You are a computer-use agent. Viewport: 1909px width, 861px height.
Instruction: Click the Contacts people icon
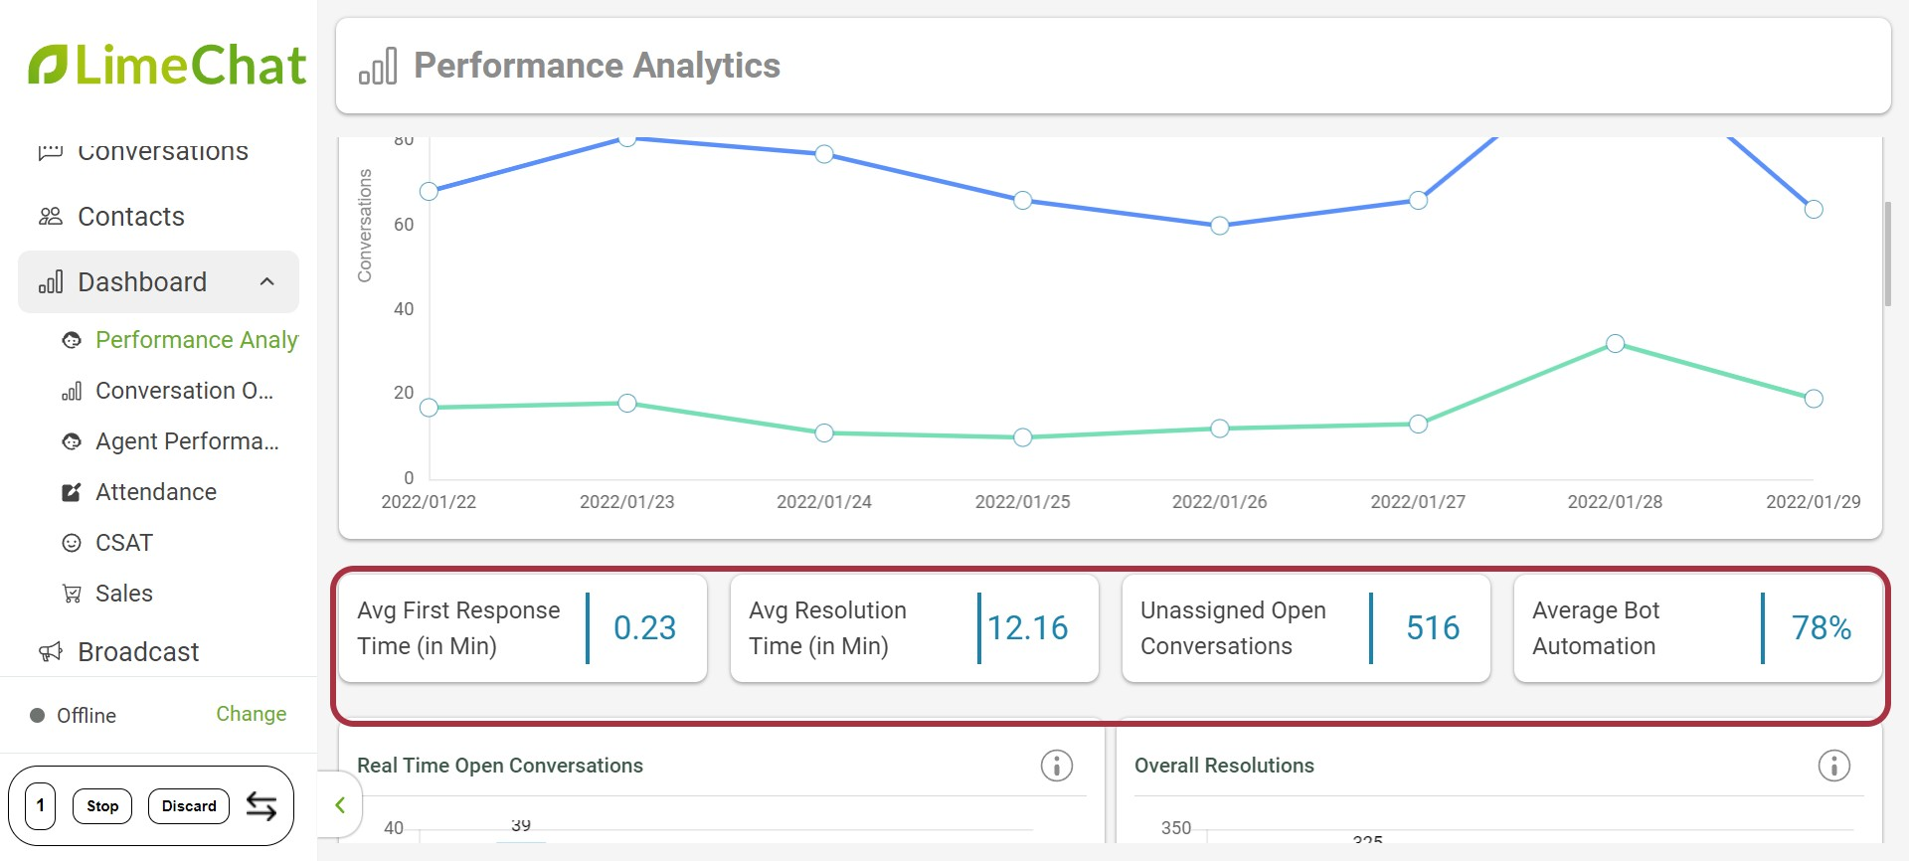[51, 217]
